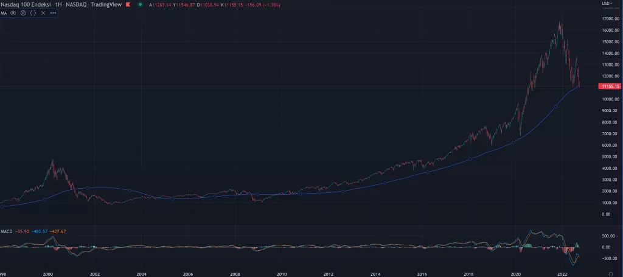Click the green market status dot
Screen dimensions: 623x277
tap(141, 4)
